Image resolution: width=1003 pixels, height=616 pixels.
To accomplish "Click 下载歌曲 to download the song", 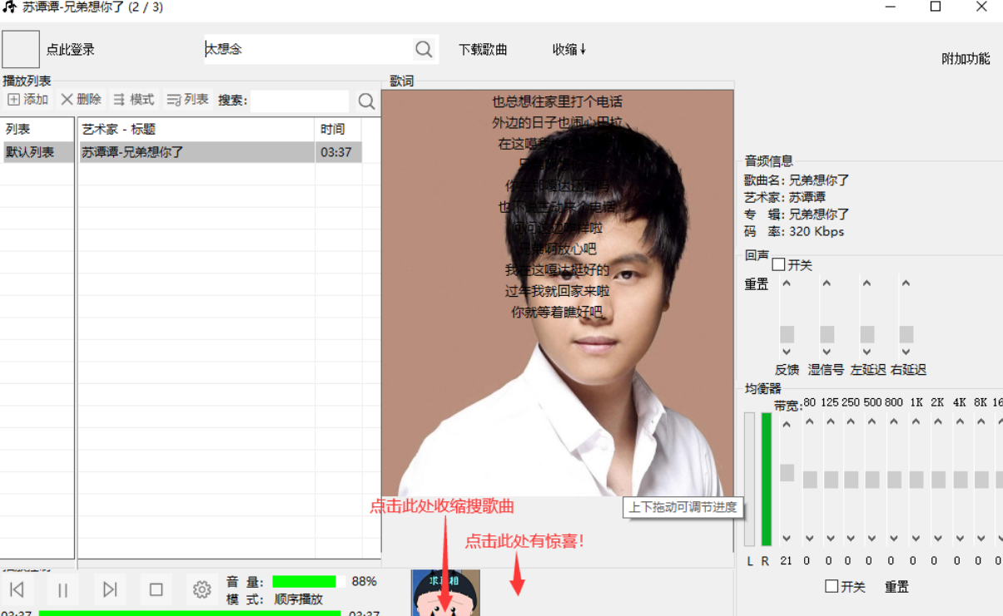I will (x=483, y=50).
